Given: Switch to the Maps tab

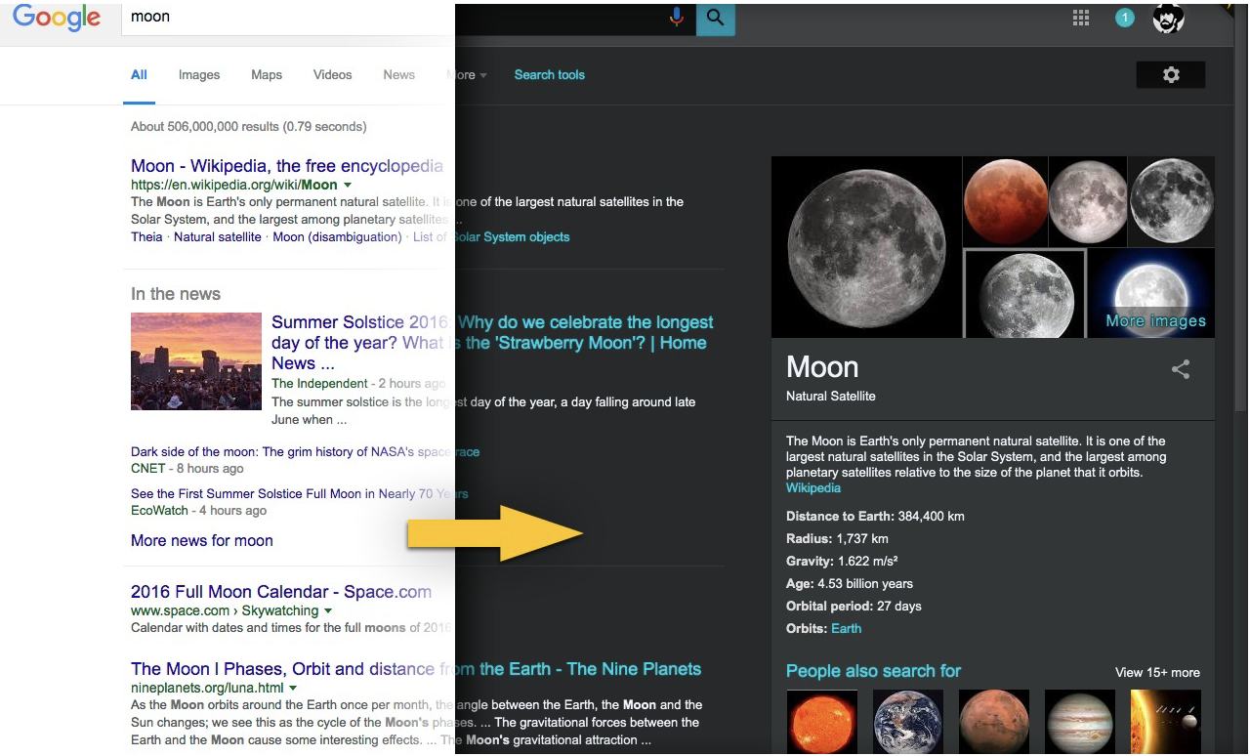Looking at the screenshot, I should coord(267,75).
